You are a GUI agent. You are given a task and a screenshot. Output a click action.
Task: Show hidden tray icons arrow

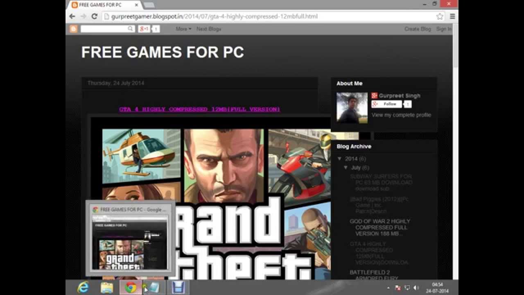tap(388, 288)
